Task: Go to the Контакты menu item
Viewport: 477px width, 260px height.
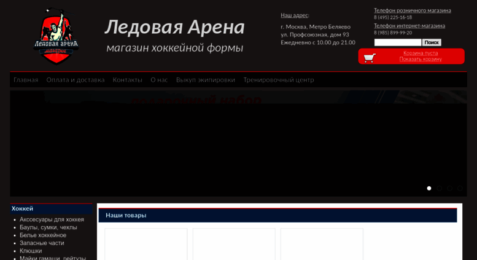Action: point(128,80)
